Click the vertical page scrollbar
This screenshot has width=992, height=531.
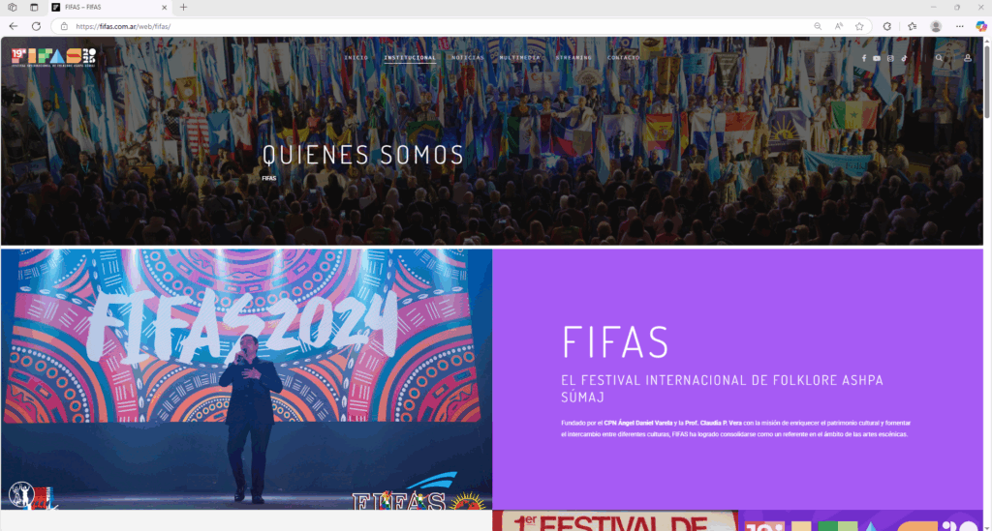[987, 284]
